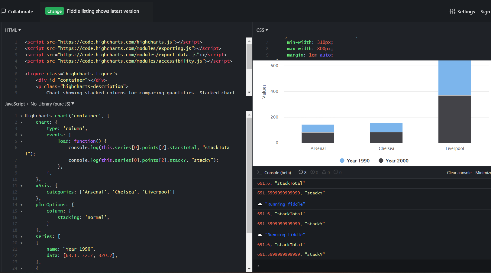Viewport: 491px width, 273px height.
Task: Switch to the Console (beta) panel
Action: point(277,172)
